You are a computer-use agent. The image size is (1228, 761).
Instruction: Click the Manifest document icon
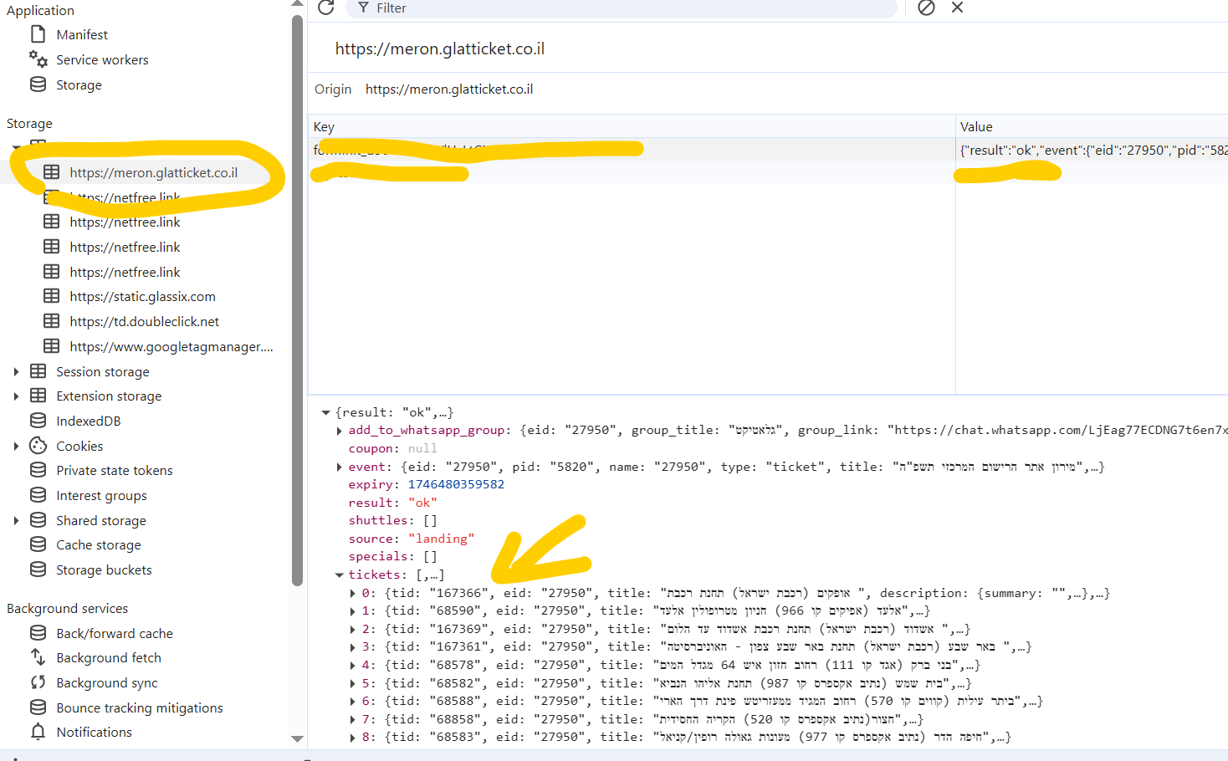pyautogui.click(x=38, y=34)
